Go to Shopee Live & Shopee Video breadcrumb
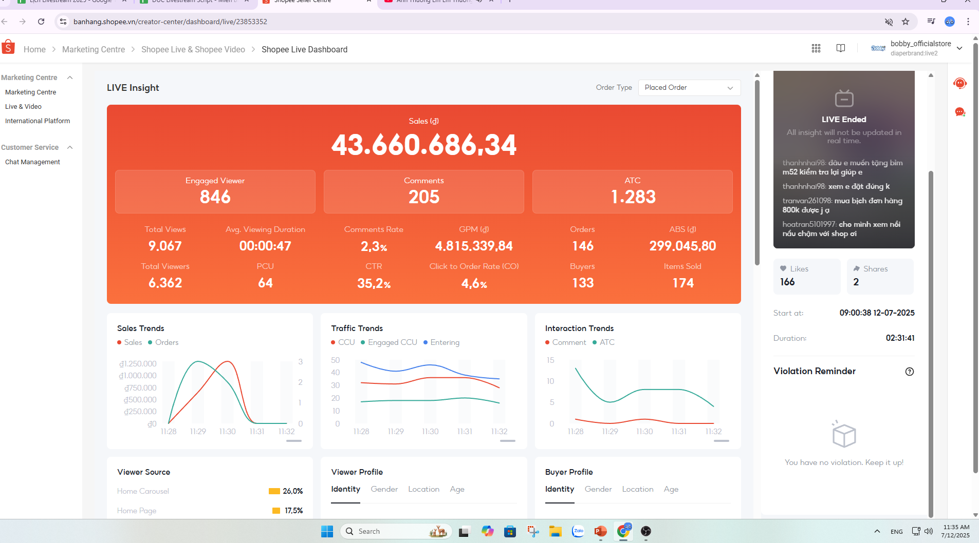The width and height of the screenshot is (979, 543). point(193,49)
